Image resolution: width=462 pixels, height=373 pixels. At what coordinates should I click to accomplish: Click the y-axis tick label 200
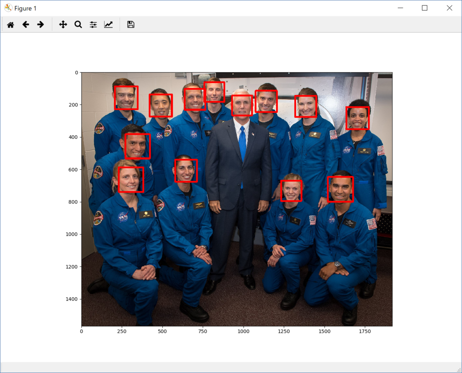point(74,105)
